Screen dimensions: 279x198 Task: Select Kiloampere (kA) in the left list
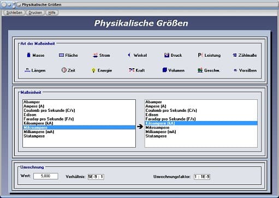(x=79, y=123)
